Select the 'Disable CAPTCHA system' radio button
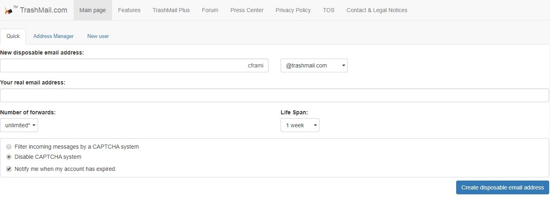Screen dimensions: 550x223 [9, 157]
